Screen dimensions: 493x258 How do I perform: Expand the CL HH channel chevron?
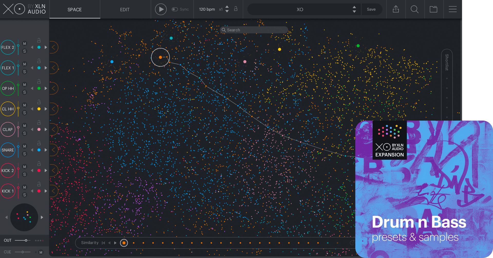pos(54,109)
